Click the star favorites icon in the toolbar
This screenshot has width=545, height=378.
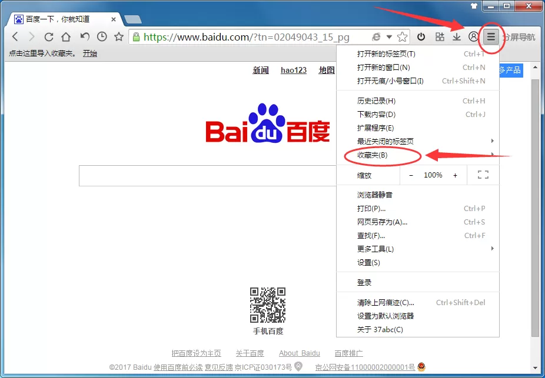(119, 36)
